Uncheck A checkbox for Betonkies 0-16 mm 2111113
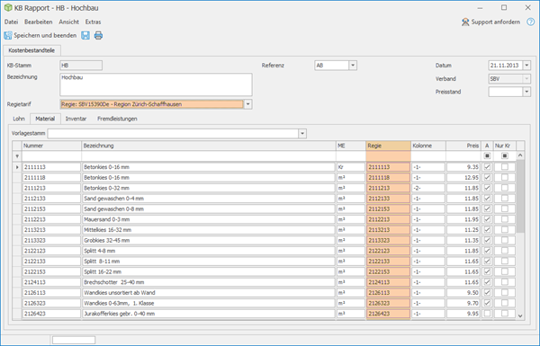This screenshot has height=346, width=540. 487,167
